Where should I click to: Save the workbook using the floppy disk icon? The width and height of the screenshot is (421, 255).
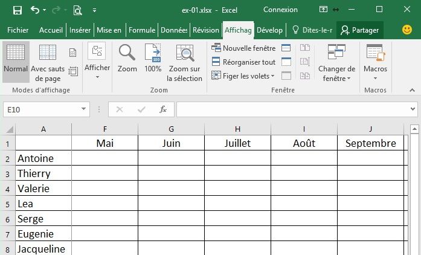tap(17, 10)
